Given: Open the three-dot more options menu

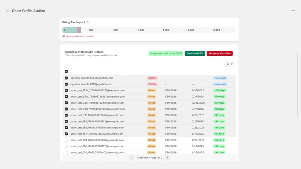Looking at the screenshot, I should click(x=293, y=11).
